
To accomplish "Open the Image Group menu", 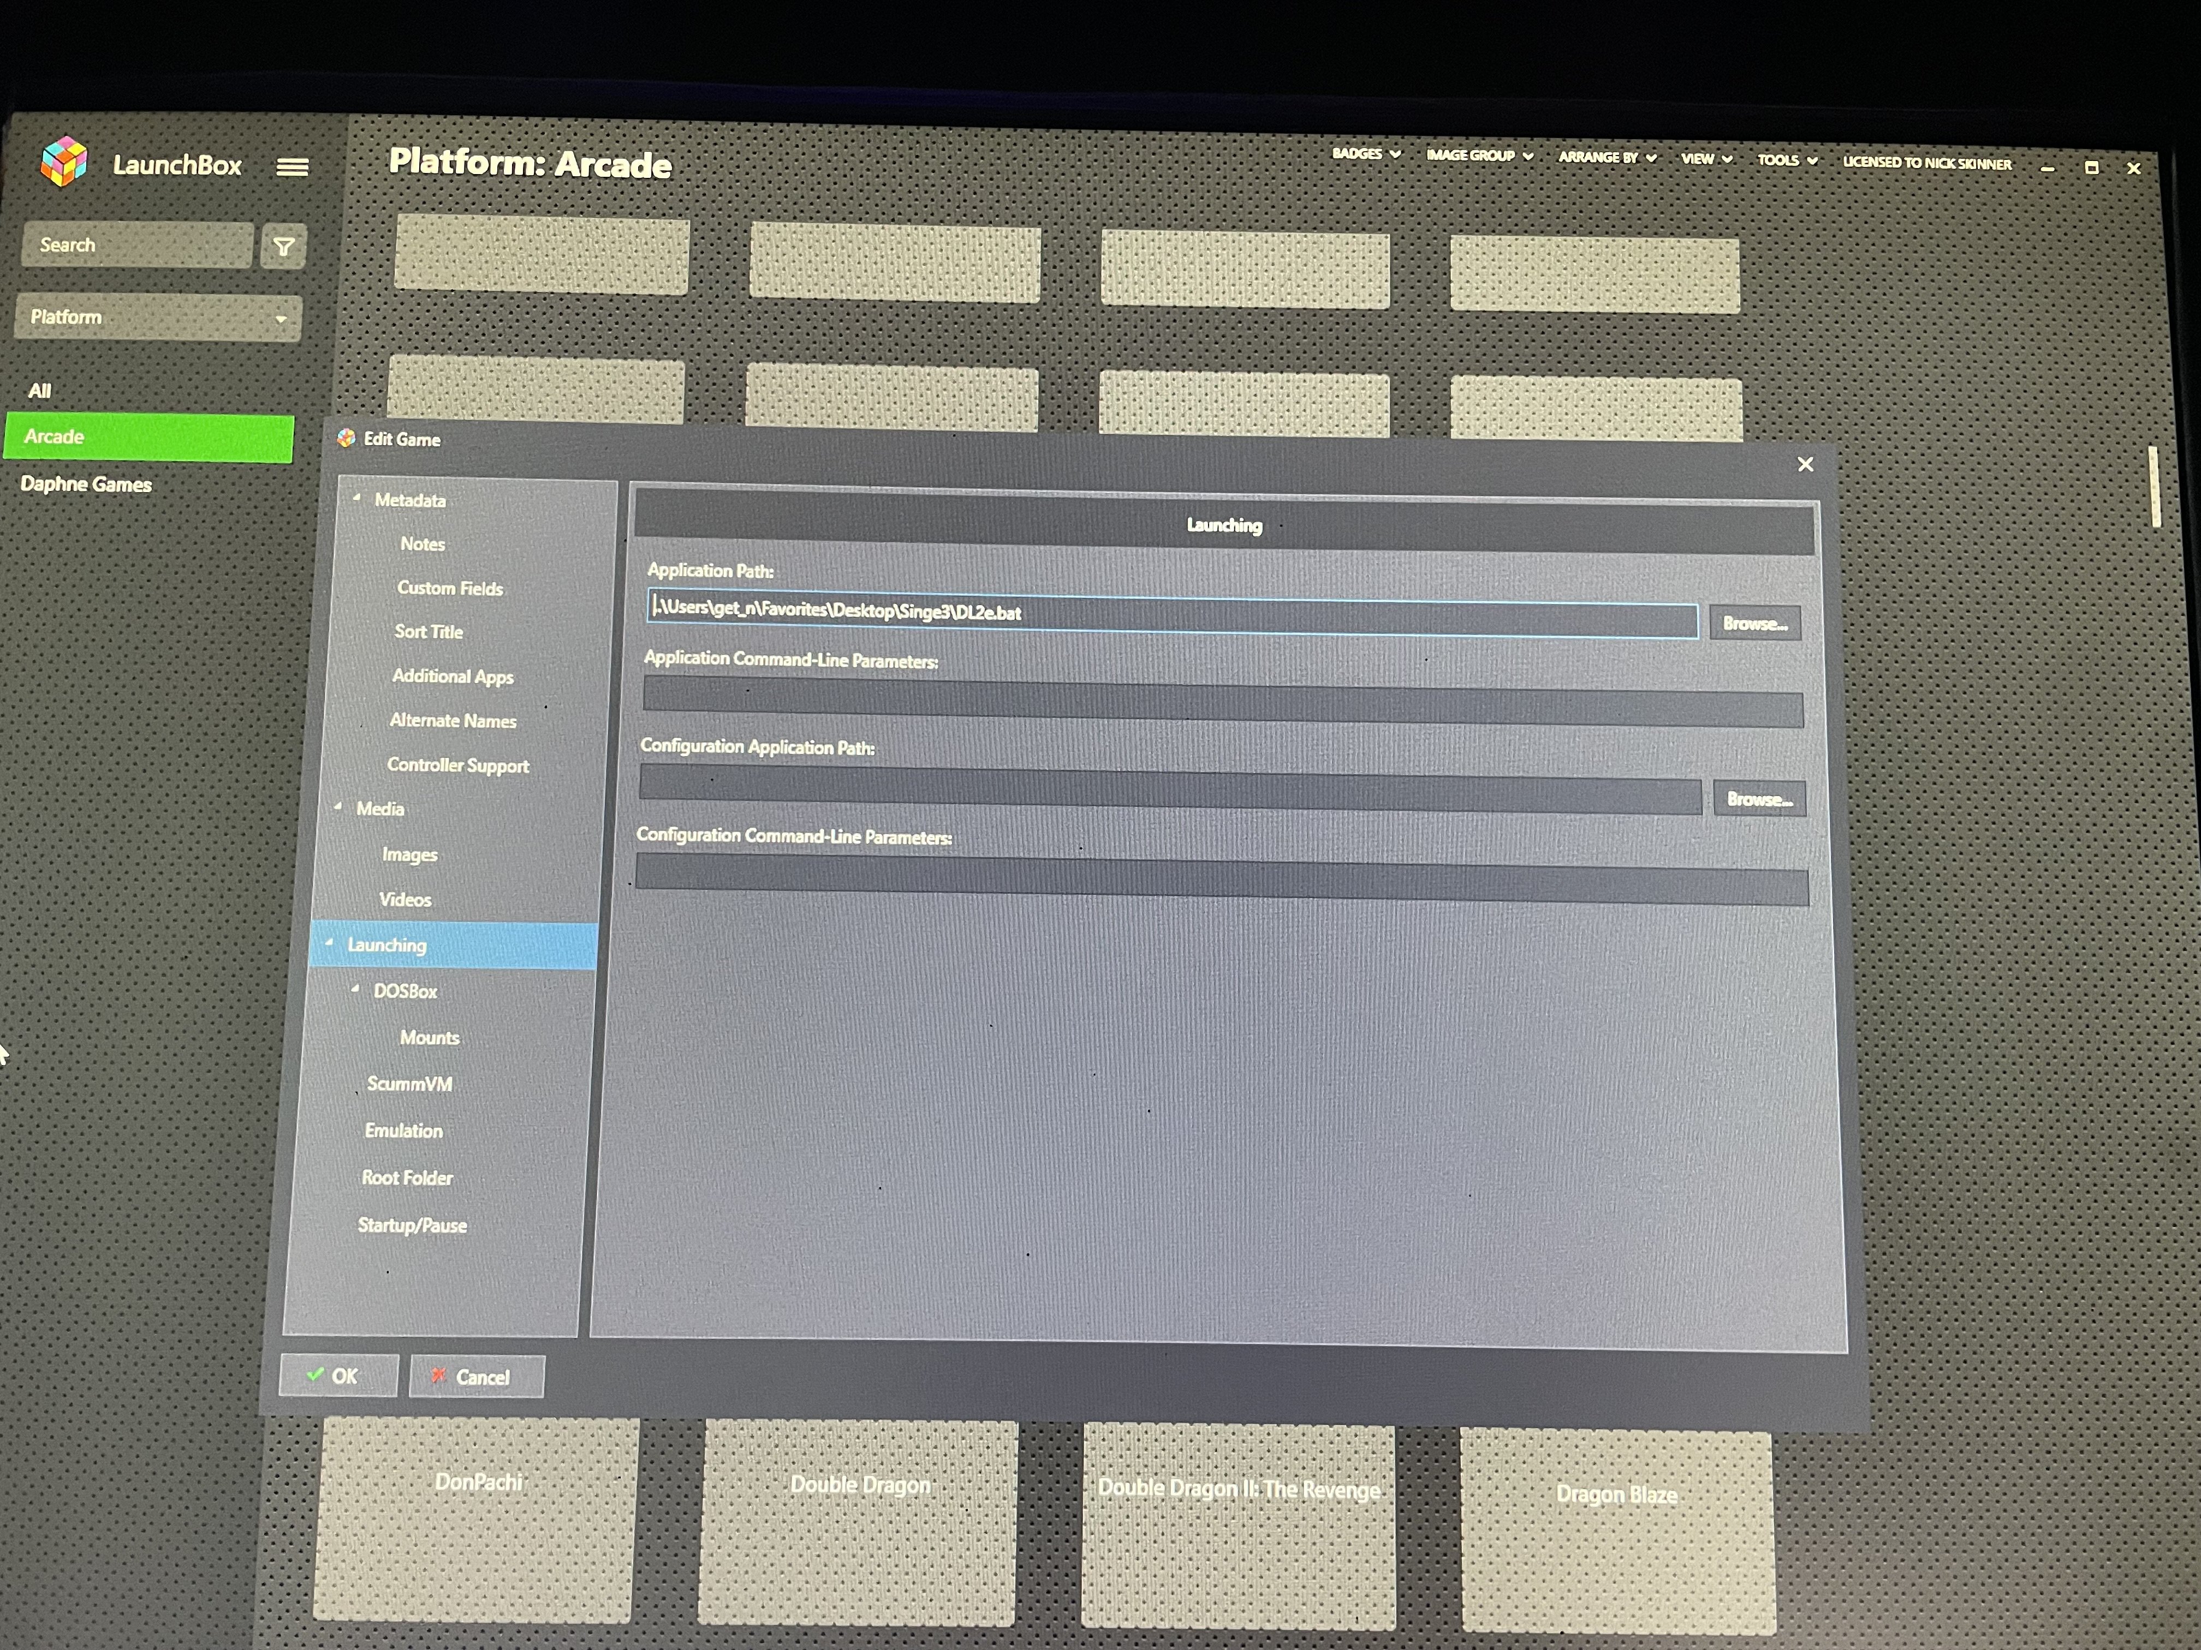I will coord(1479,155).
